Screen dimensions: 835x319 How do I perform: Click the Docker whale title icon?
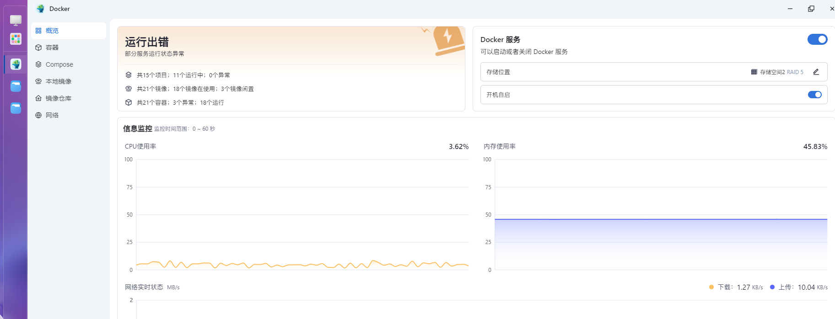41,9
